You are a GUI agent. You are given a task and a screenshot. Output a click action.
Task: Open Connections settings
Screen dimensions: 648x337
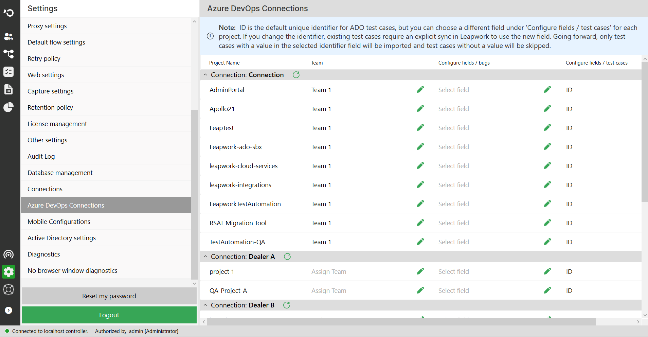click(x=106, y=189)
